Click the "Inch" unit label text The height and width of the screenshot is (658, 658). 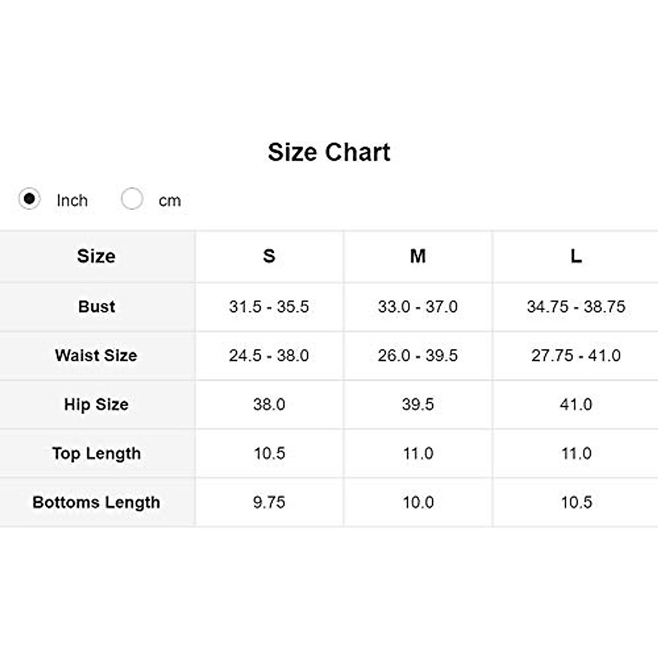coord(72,201)
